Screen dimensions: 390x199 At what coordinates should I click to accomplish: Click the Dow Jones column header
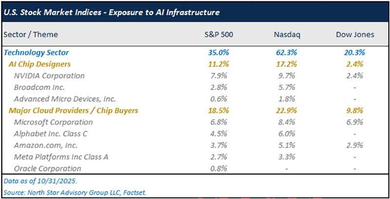click(x=354, y=35)
